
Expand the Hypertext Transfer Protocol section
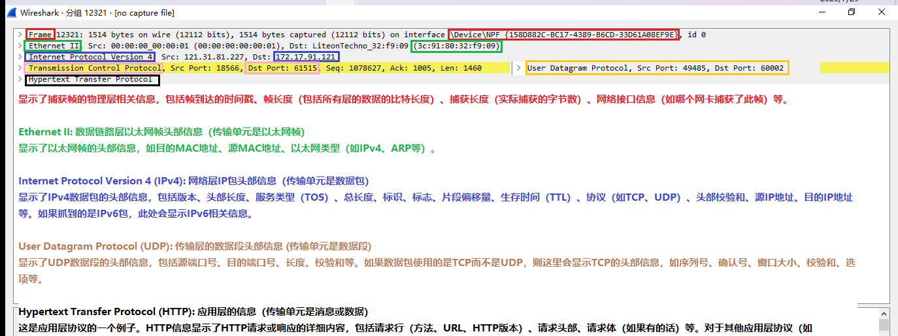click(x=21, y=79)
